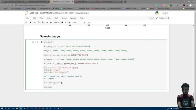Open the Edit menu
Viewport: 196px width, 110px height.
coord(34,18)
